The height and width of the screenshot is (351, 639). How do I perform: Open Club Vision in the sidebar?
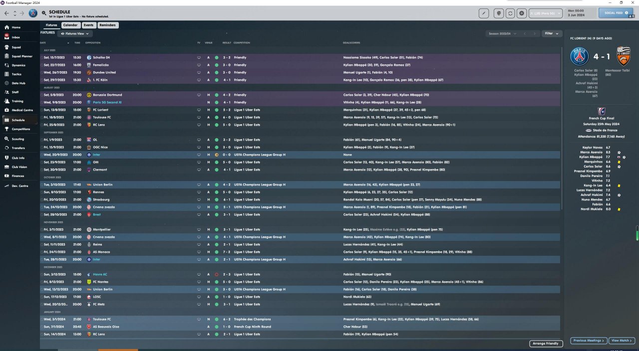point(19,167)
